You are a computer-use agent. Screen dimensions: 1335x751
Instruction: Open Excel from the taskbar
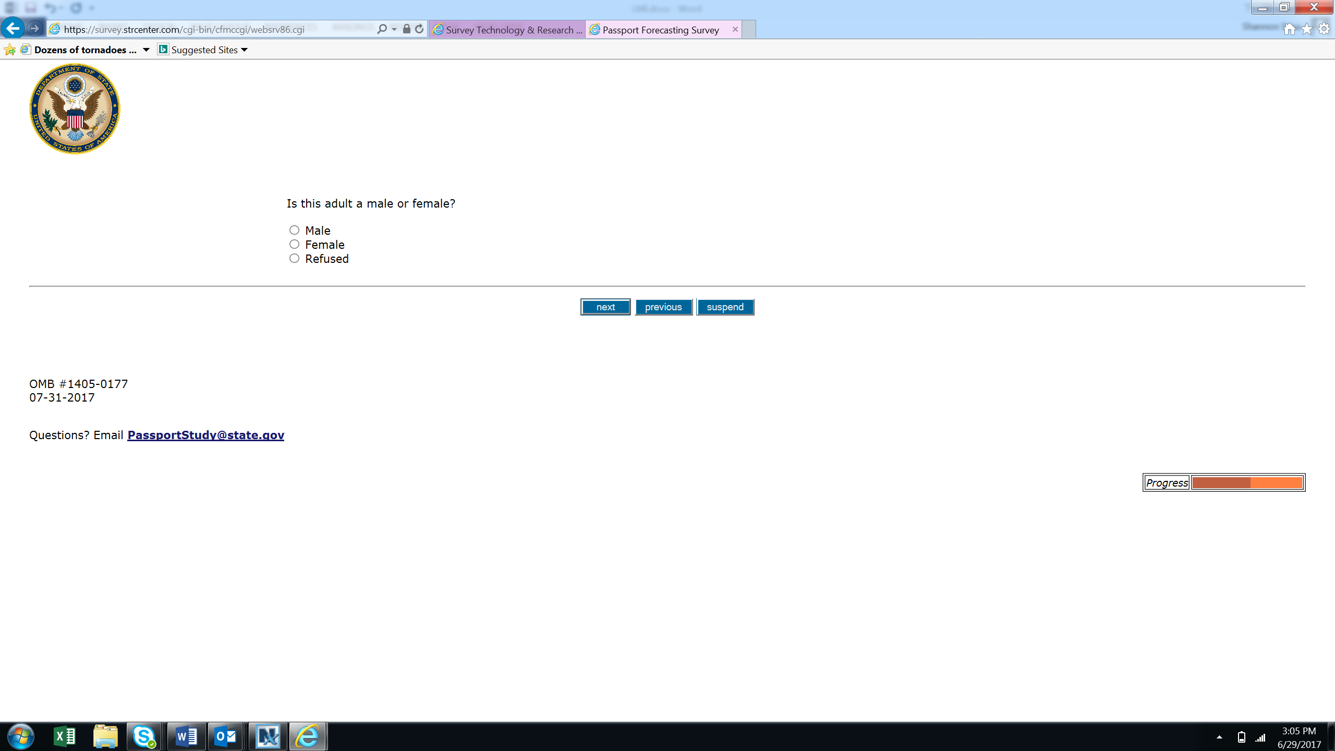[x=65, y=736]
